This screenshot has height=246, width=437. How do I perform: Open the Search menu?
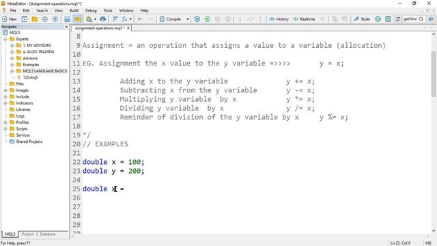[x=42, y=10]
